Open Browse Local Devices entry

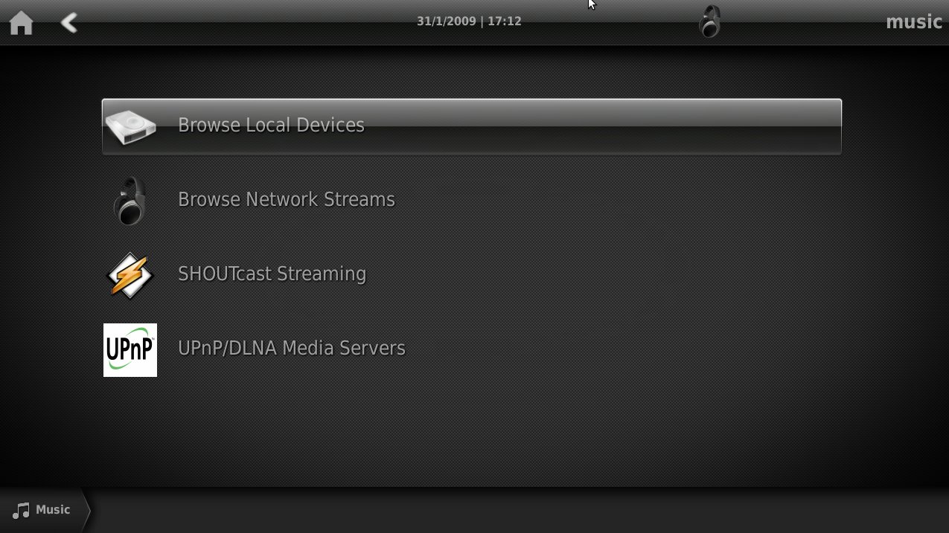[x=472, y=126]
